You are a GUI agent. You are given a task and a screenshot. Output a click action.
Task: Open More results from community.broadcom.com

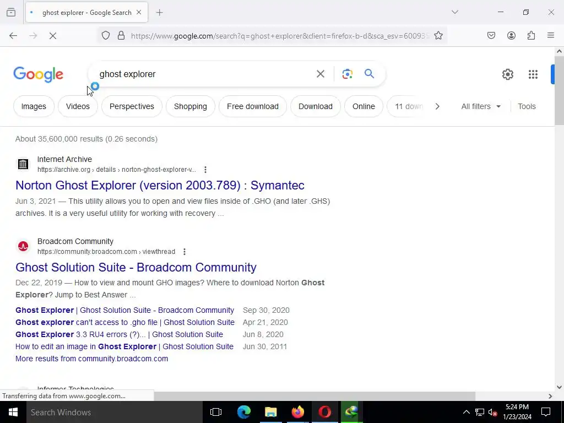click(x=92, y=359)
